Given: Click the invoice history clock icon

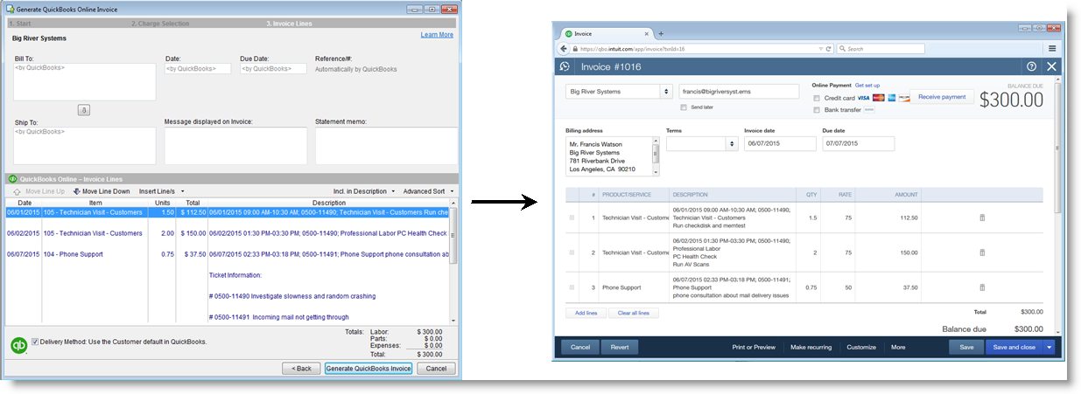Looking at the screenshot, I should click(565, 66).
